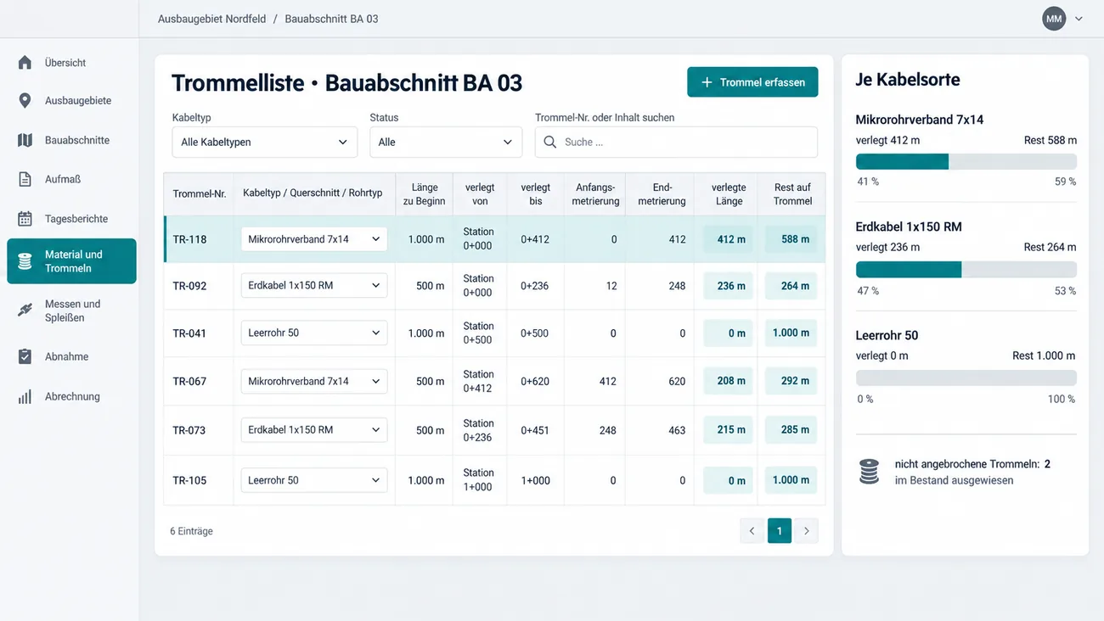Click the MM user avatar
Viewport: 1104px width, 621px height.
[1054, 19]
